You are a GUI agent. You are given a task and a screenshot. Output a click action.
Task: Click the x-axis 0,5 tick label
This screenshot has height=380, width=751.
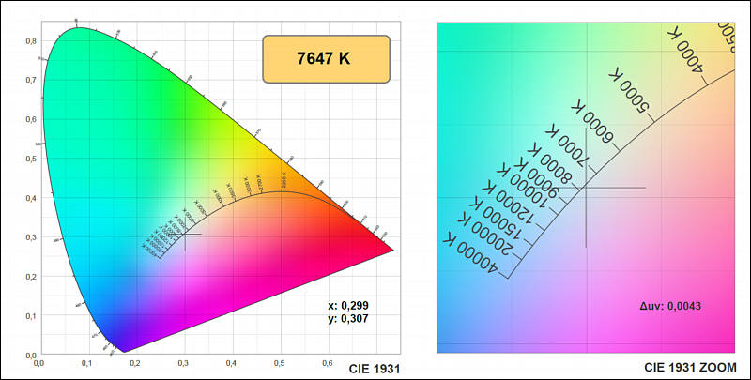tap(280, 364)
